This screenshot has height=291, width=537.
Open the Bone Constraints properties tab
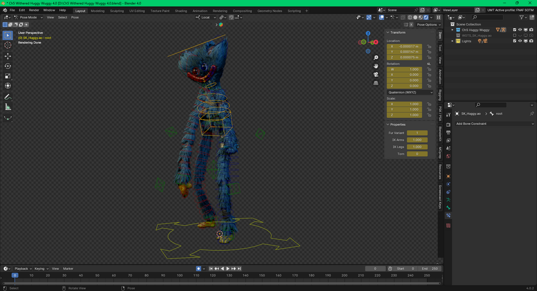(448, 216)
